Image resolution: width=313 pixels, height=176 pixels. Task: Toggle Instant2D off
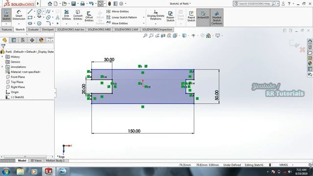tap(203, 17)
